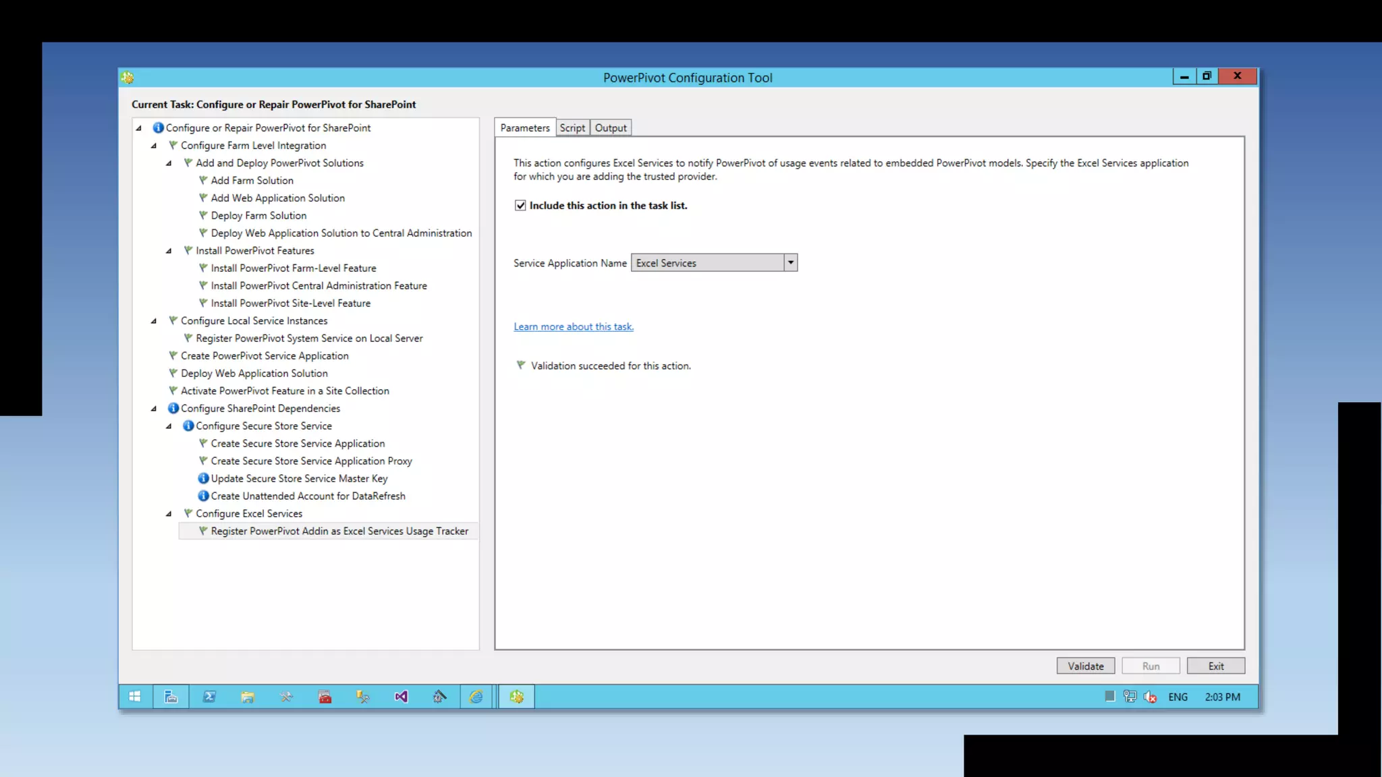Select Create PowerPivot Service Application item

(x=265, y=355)
